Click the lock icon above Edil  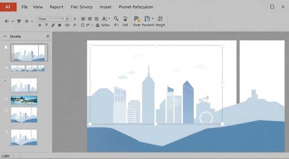(125, 19)
